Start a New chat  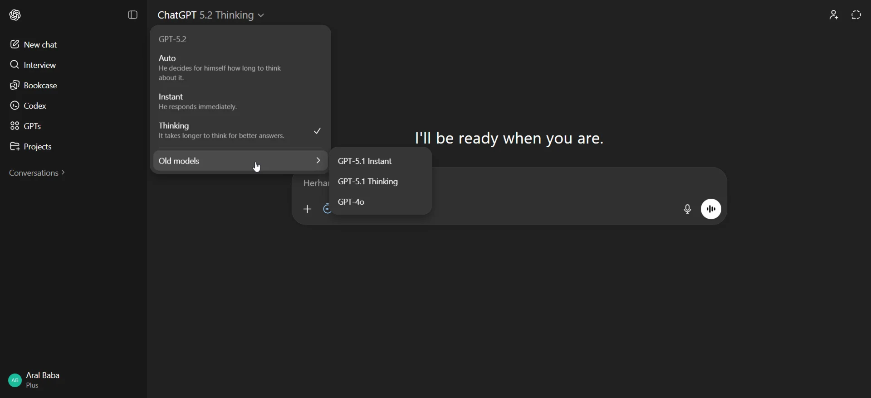[x=34, y=44]
